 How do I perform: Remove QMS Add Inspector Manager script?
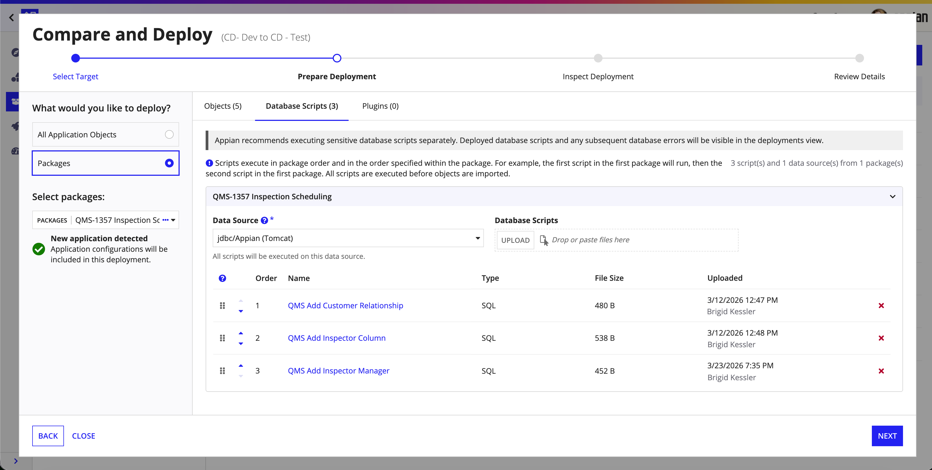click(x=881, y=371)
